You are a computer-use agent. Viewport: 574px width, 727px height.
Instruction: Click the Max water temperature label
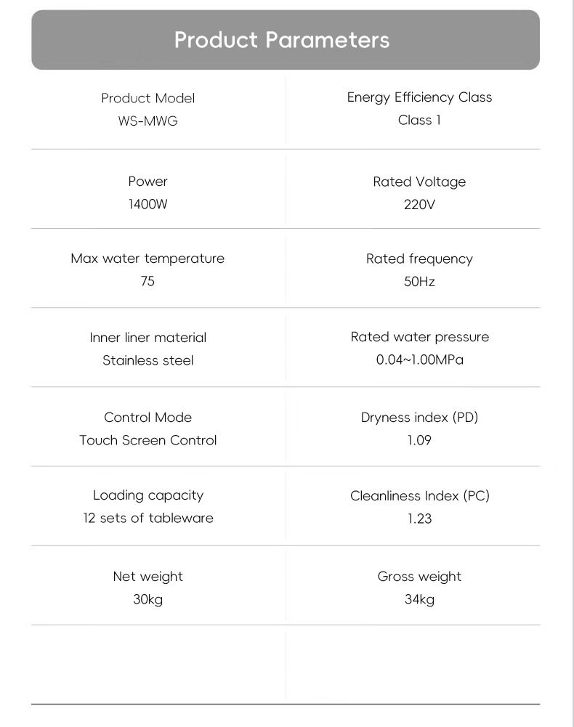[147, 259]
